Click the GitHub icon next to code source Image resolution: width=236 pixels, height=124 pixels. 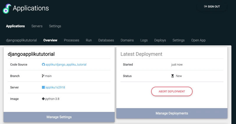(x=43, y=65)
